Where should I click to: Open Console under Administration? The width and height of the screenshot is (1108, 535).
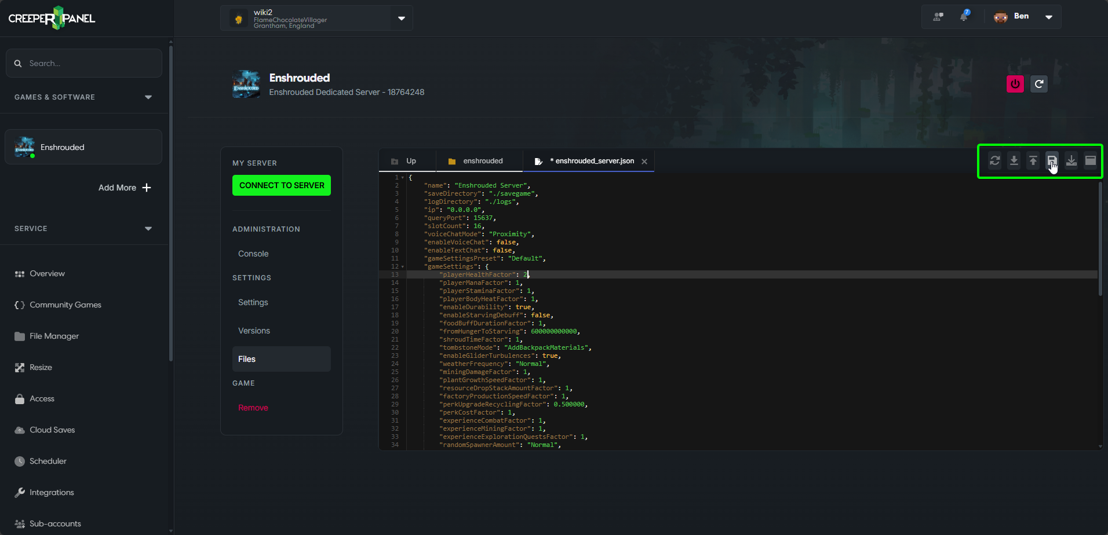click(x=253, y=254)
